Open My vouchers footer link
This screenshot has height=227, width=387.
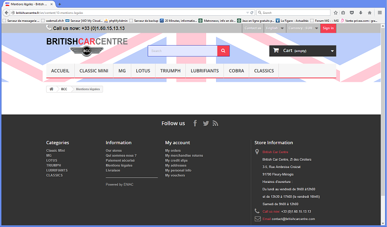tap(175, 175)
